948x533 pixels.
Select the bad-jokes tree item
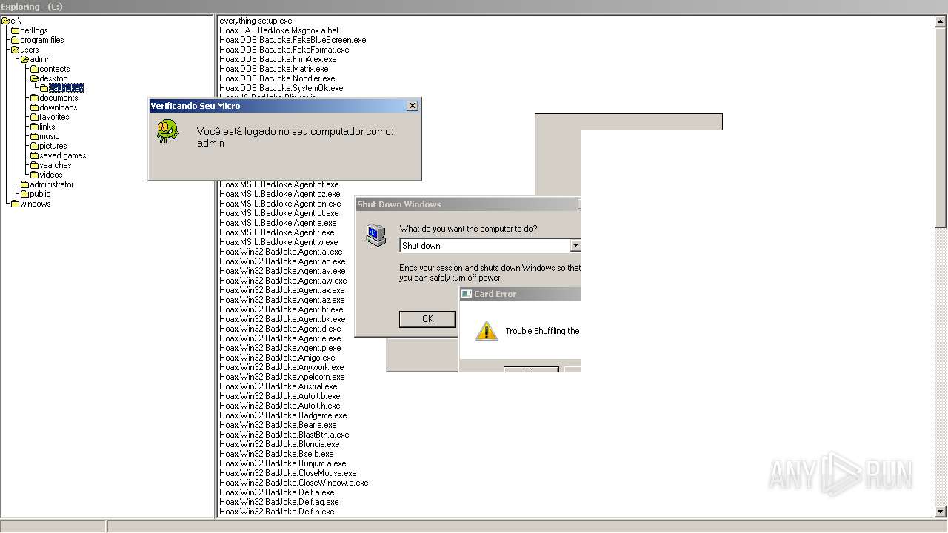point(66,88)
